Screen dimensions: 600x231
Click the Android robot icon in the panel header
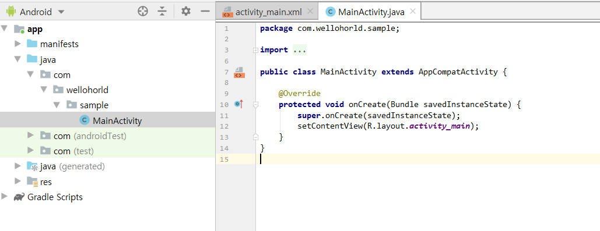pos(10,12)
